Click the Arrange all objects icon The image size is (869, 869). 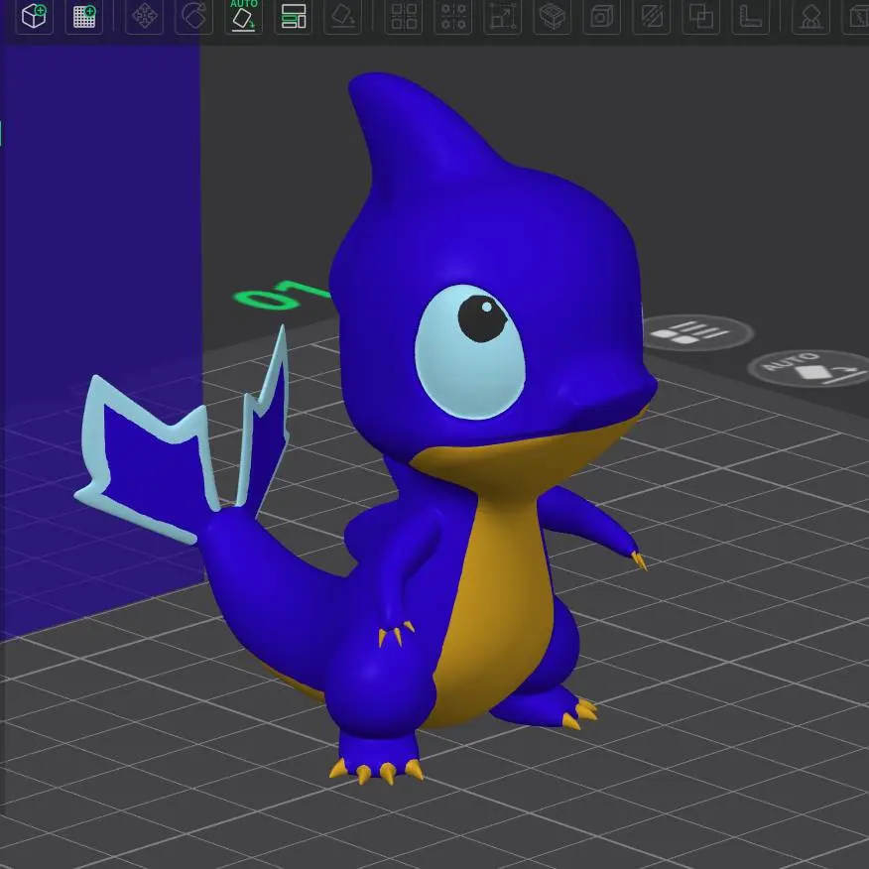[x=294, y=16]
